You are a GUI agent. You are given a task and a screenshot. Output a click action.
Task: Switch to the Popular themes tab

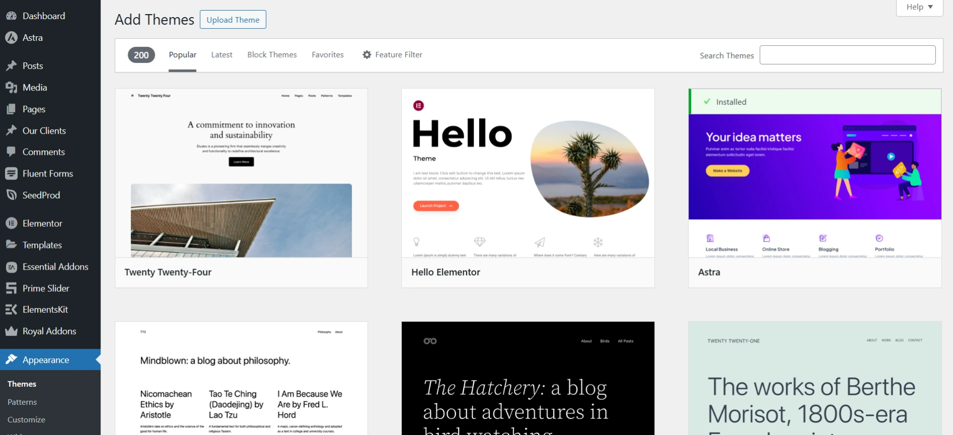(183, 55)
